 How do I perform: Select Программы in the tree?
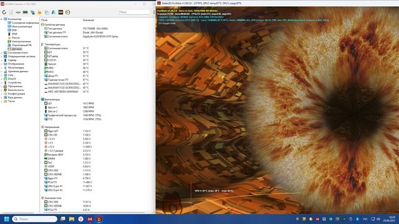point(12,86)
